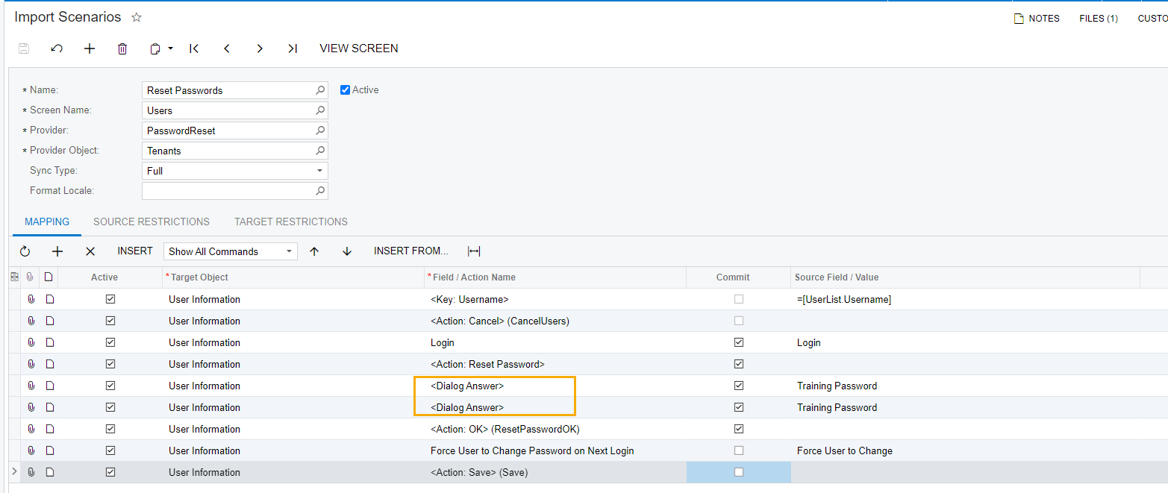
Task: Open the clipboard menu dropdown arrow
Action: pos(170,48)
